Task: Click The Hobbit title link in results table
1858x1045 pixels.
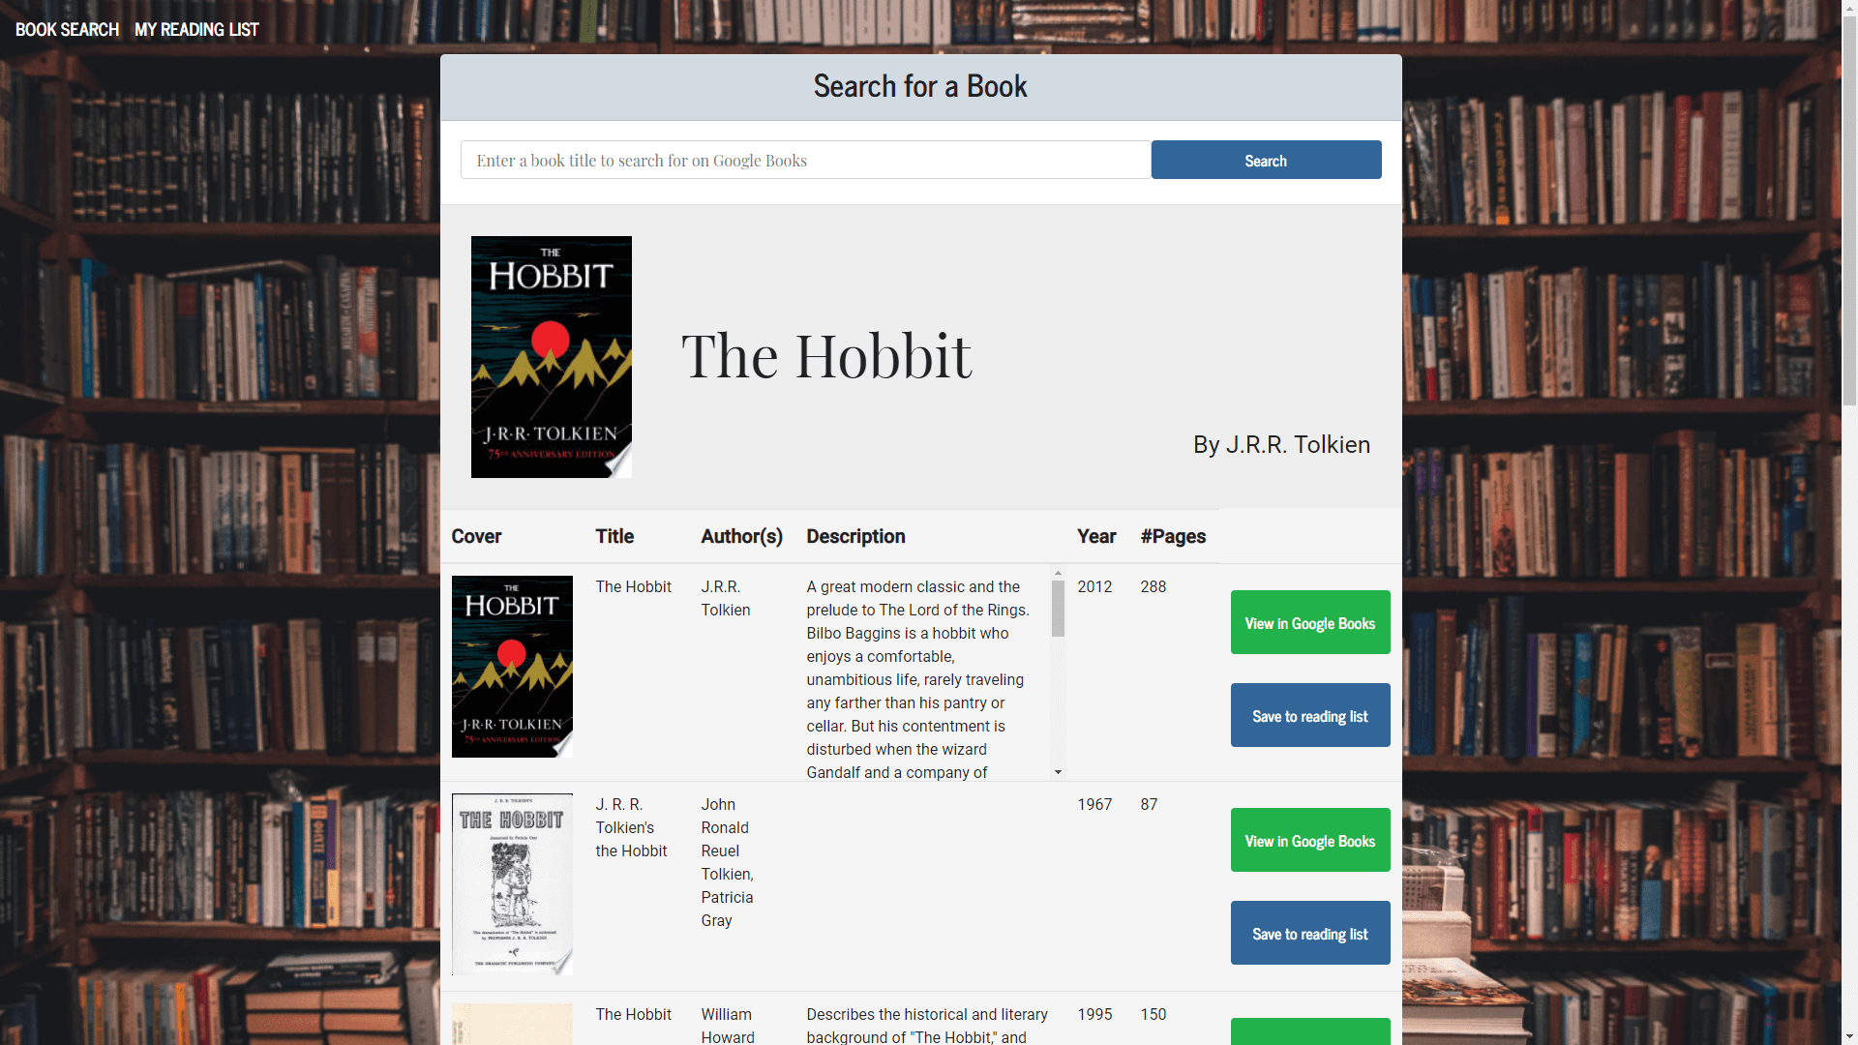Action: tap(633, 587)
